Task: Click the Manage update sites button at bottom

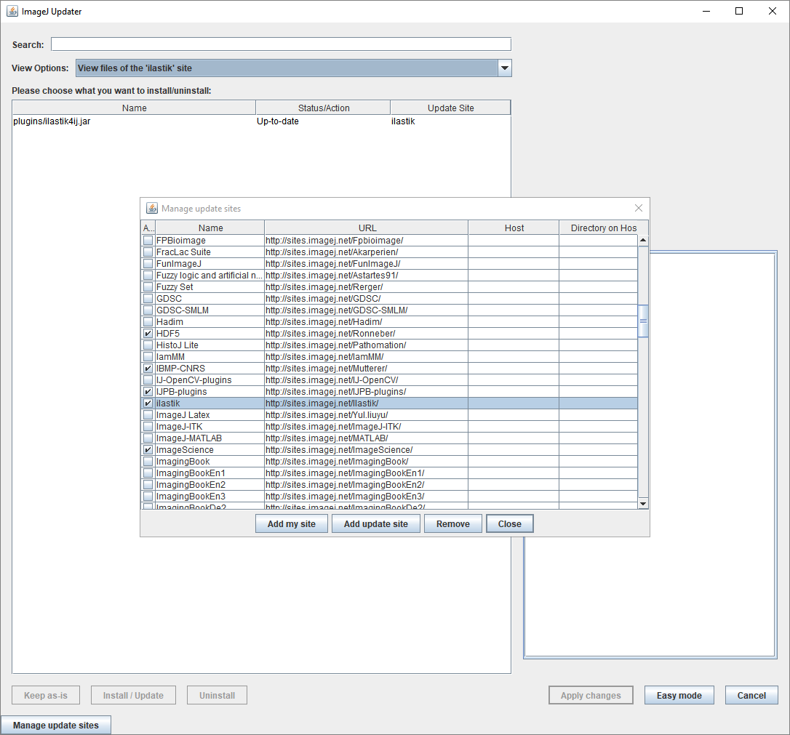Action: [56, 724]
